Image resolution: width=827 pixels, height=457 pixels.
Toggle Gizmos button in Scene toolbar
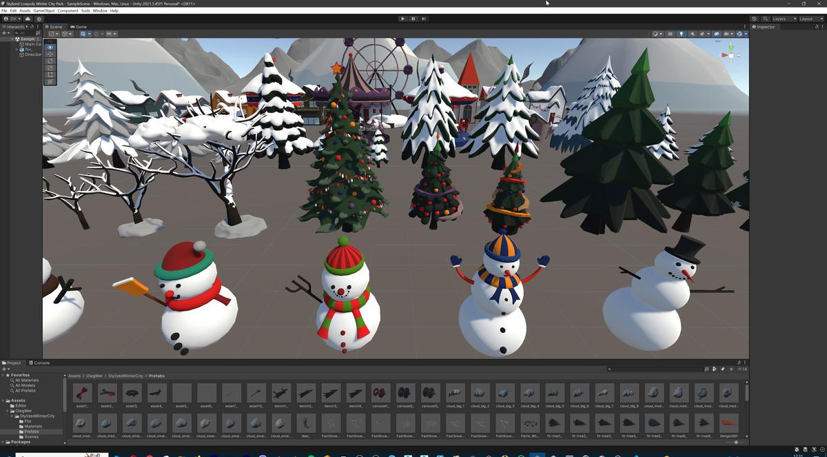(x=739, y=34)
